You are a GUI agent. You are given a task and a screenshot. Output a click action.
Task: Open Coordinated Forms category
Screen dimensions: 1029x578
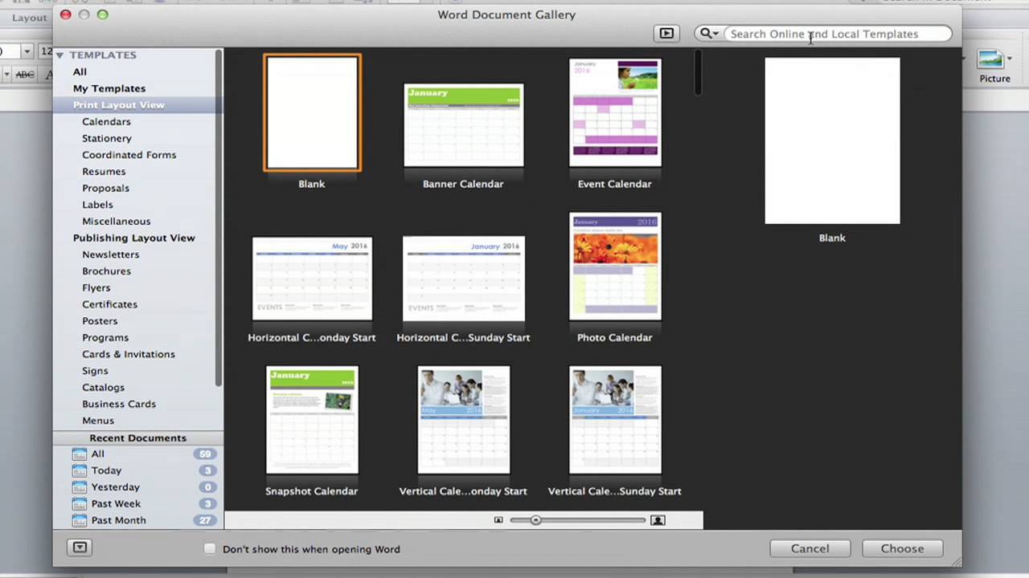coord(129,155)
